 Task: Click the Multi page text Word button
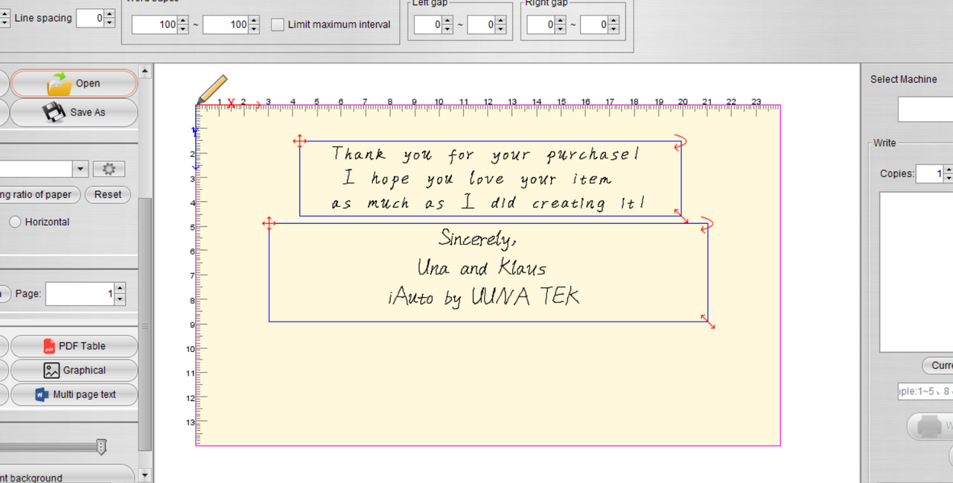(74, 394)
